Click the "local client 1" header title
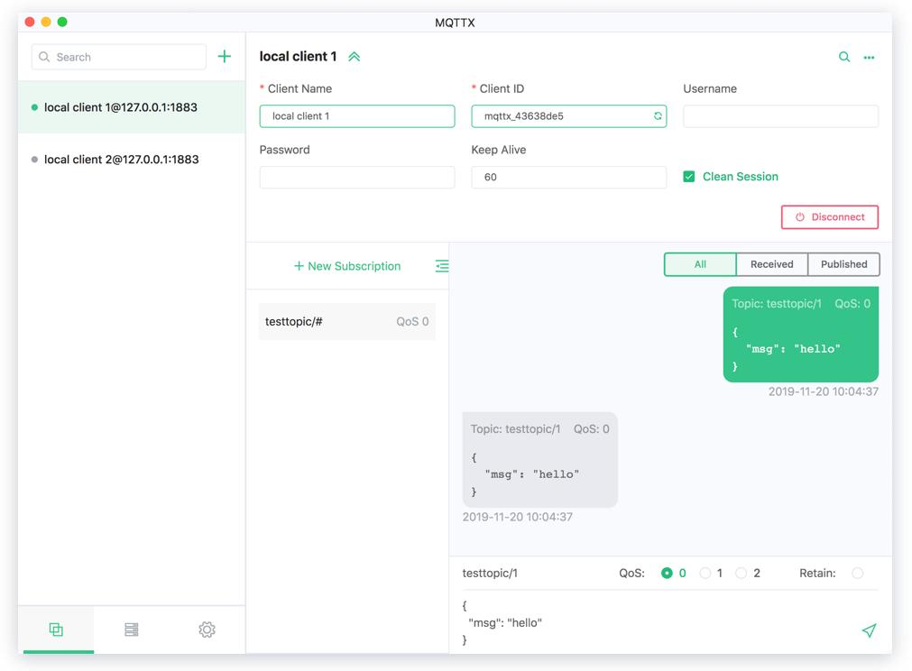The height and width of the screenshot is (671, 912). [x=298, y=57]
